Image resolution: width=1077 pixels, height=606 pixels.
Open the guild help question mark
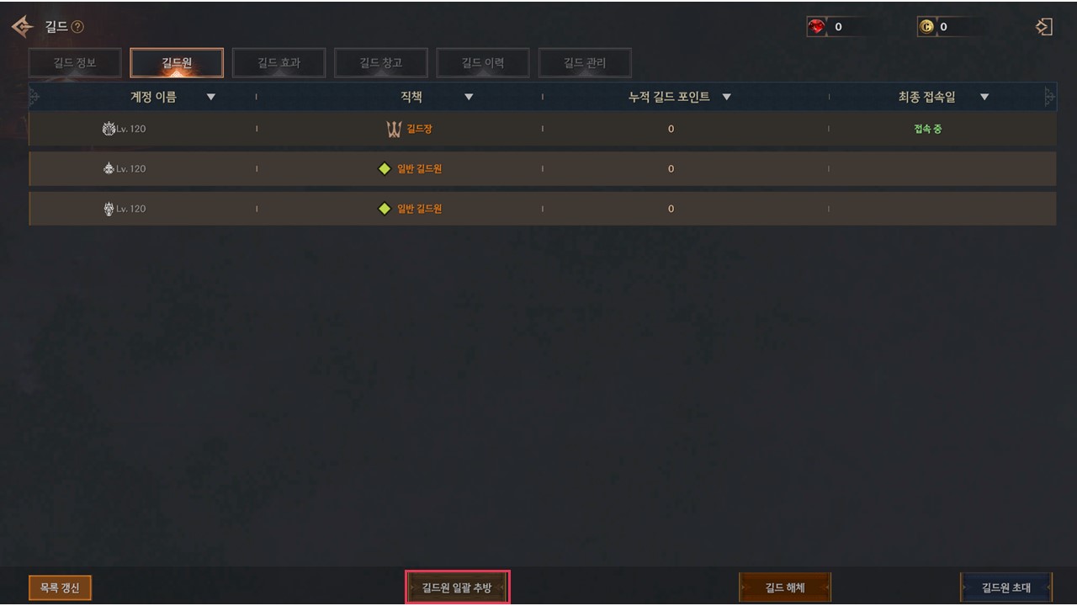77,27
